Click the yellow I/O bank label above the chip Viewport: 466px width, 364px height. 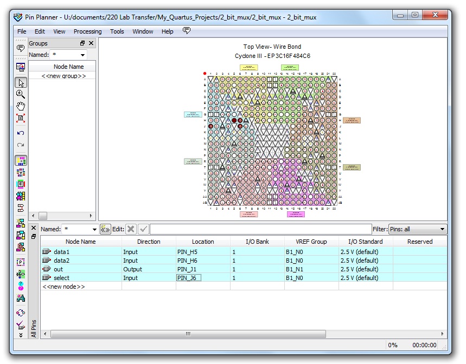click(249, 68)
